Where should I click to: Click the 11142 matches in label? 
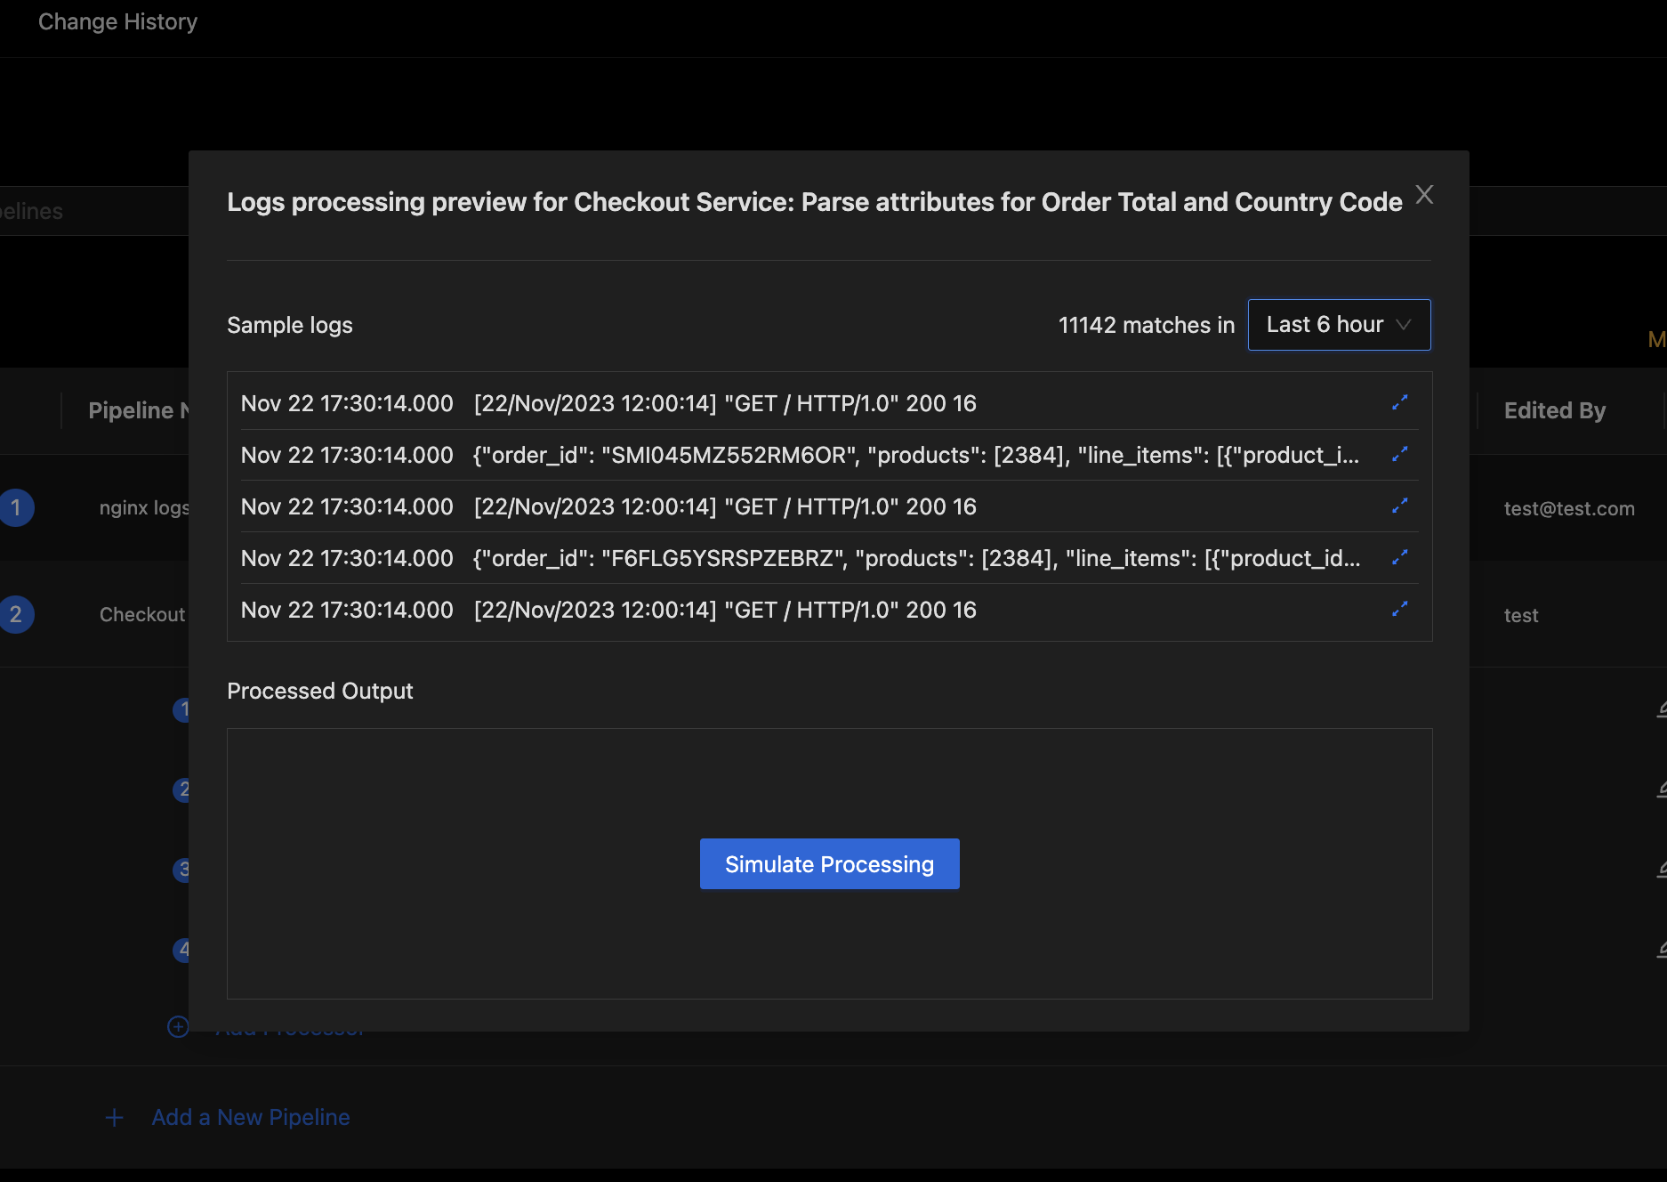point(1147,325)
